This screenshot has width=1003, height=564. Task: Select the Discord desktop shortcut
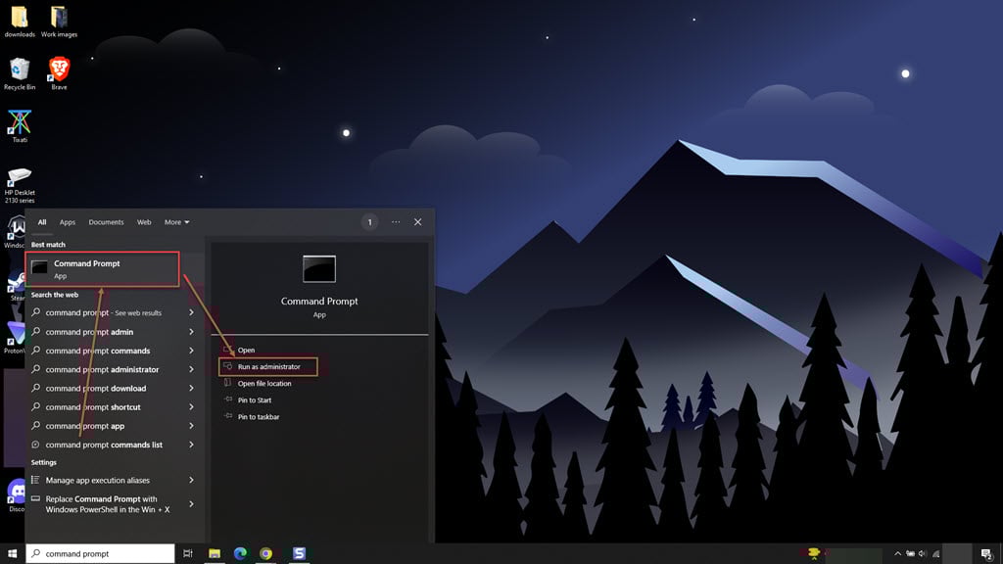16,495
